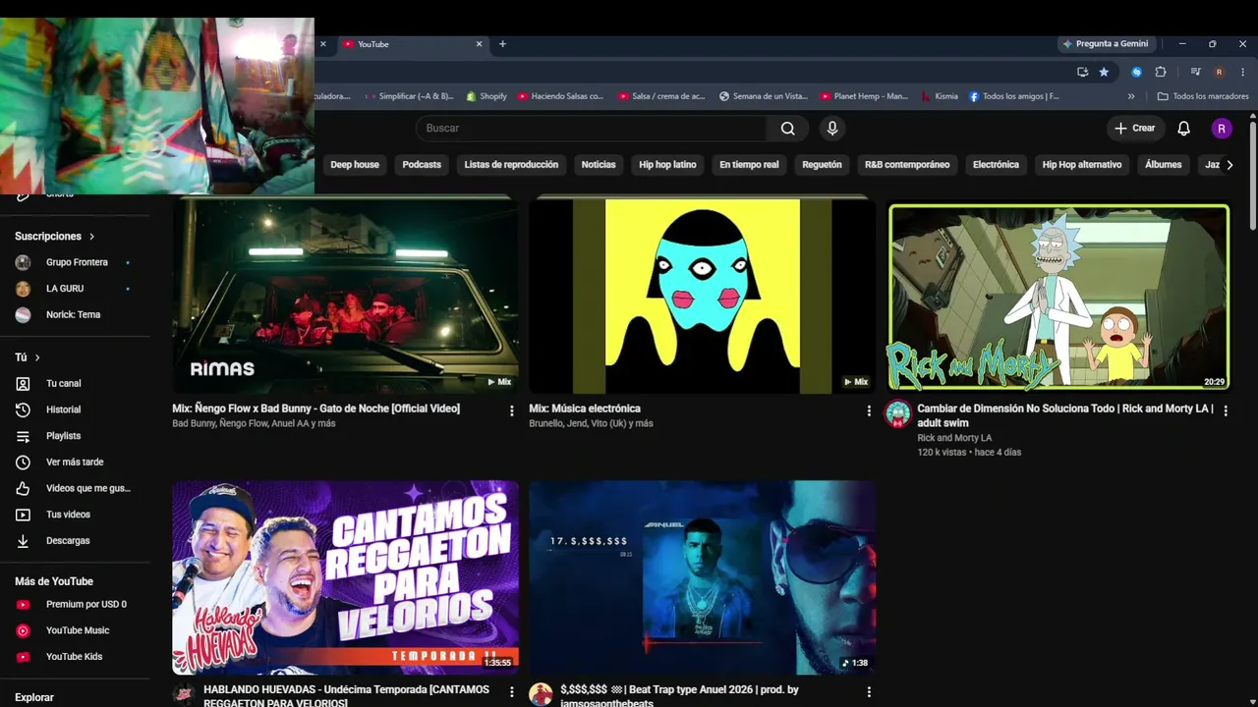The image size is (1258, 707).
Task: Click the magnifier search button
Action: (787, 129)
